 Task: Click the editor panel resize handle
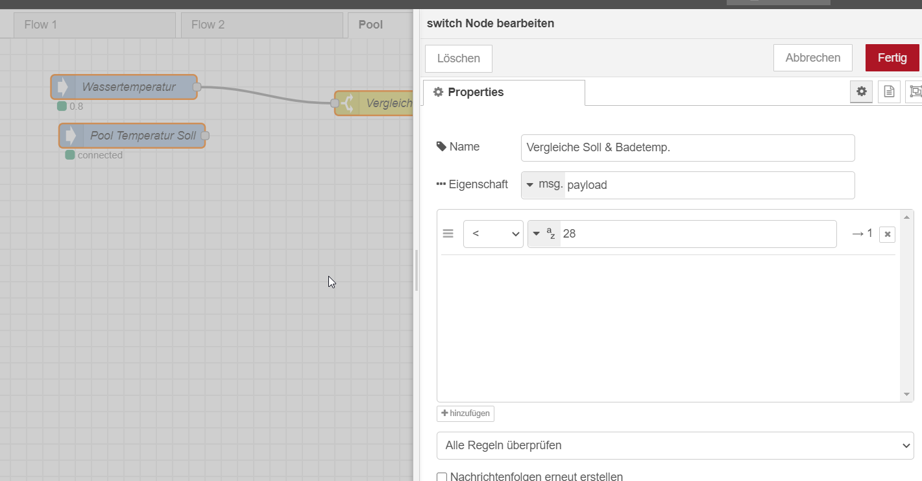[x=417, y=271]
